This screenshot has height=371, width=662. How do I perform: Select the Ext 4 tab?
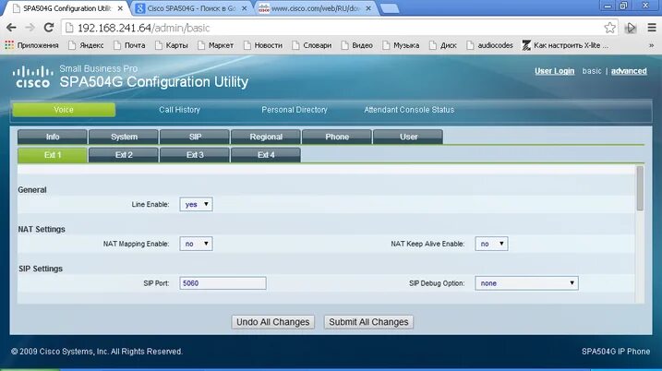tap(266, 155)
